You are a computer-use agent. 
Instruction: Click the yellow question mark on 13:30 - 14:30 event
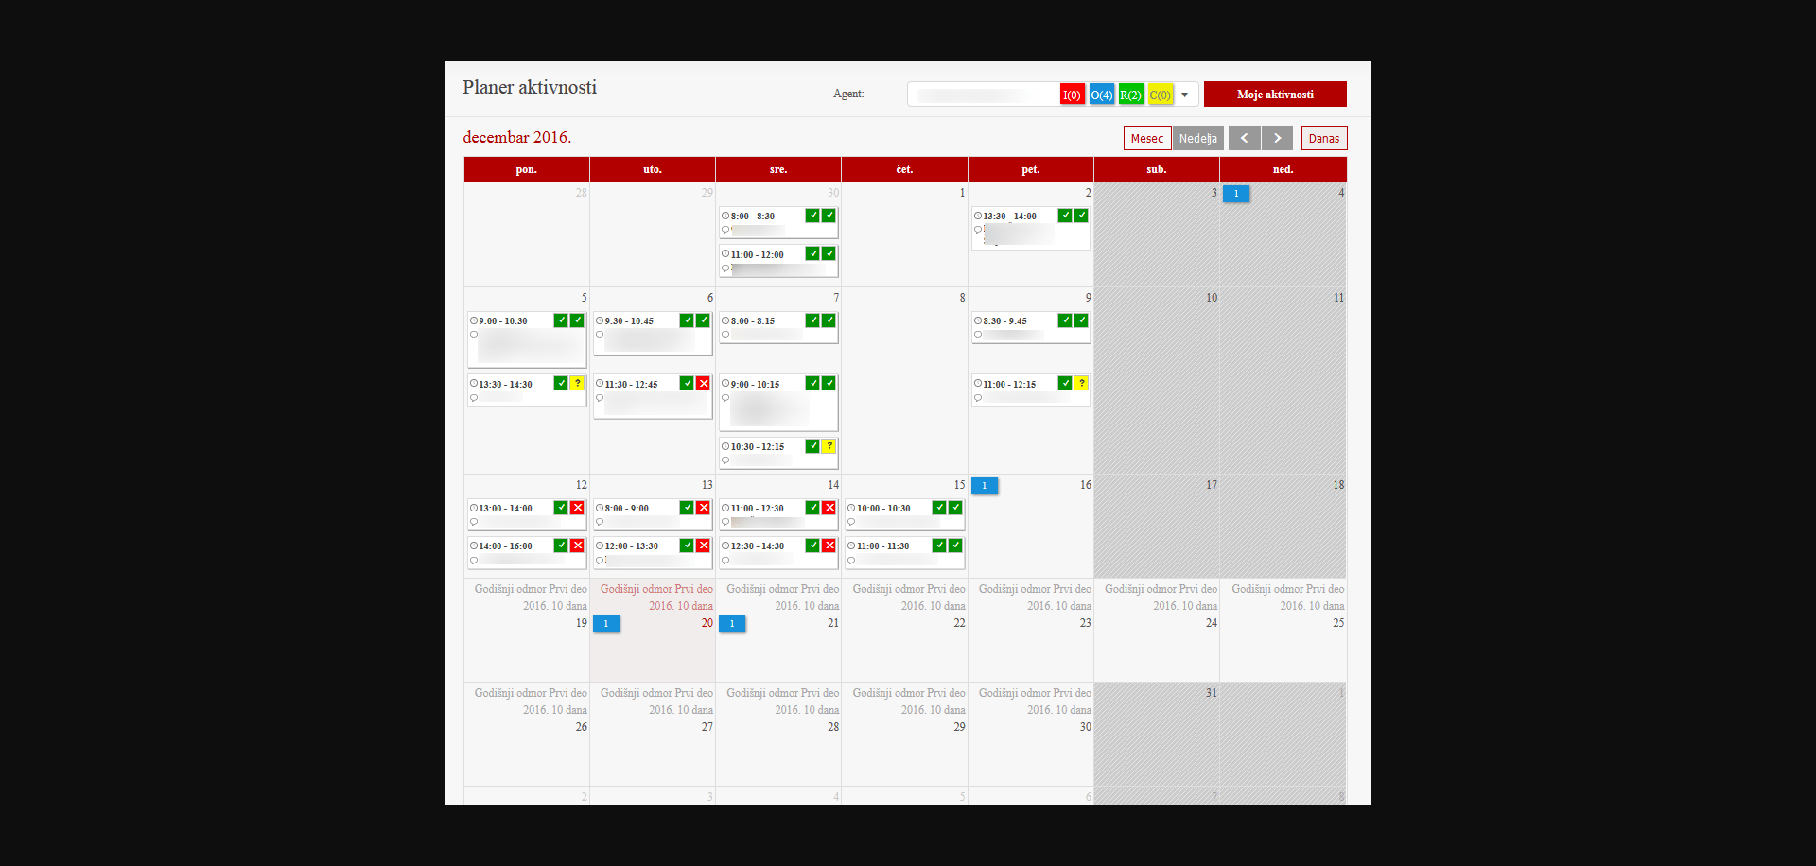pyautogui.click(x=577, y=383)
